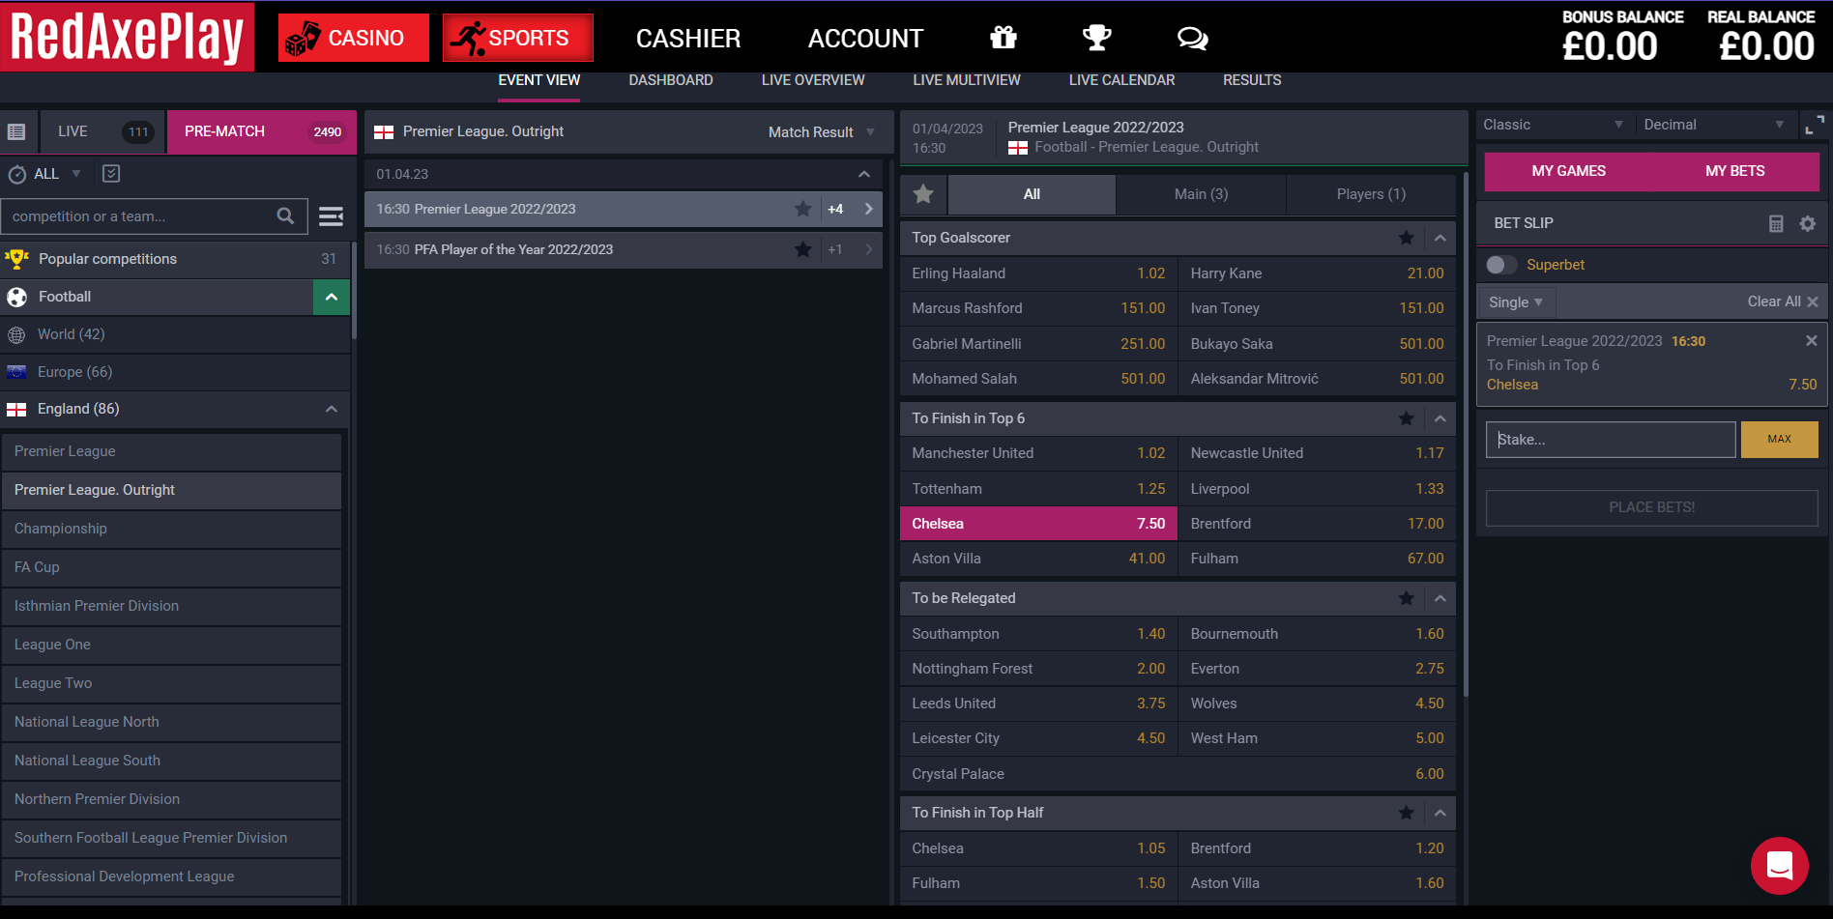Star the Top Goalscorer market
Image resolution: width=1833 pixels, height=919 pixels.
(1406, 238)
